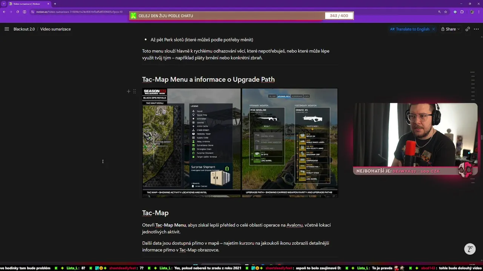Click the Tac-Map section heading
The height and width of the screenshot is (271, 483).
click(155, 213)
